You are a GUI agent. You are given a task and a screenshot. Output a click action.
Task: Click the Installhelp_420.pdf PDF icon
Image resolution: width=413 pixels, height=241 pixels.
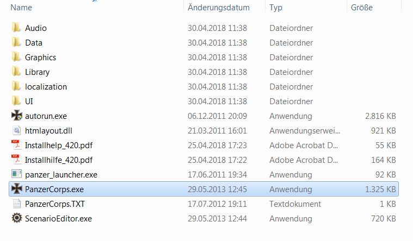(16, 145)
